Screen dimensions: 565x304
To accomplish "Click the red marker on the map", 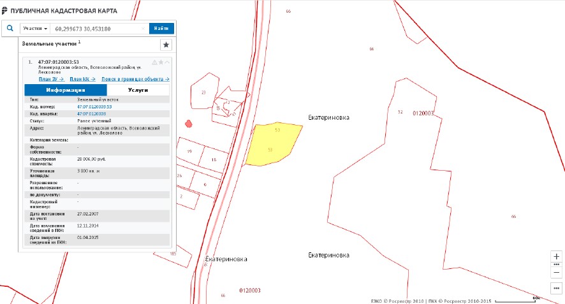I will [x=188, y=124].
